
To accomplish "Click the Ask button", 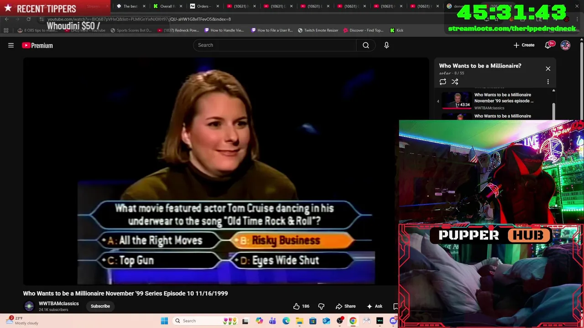I will click(375, 306).
